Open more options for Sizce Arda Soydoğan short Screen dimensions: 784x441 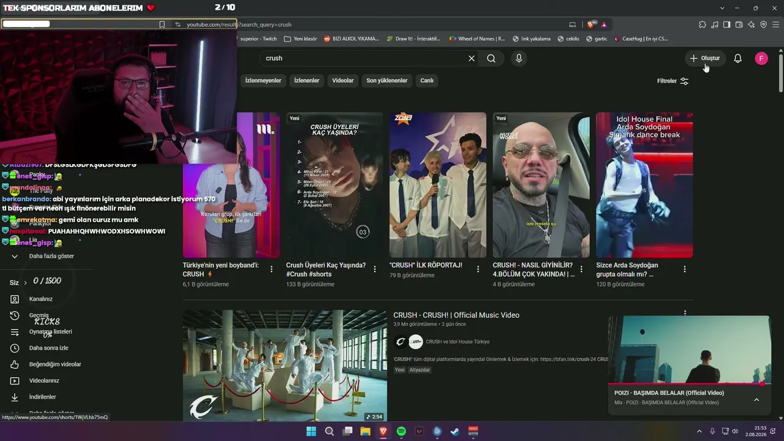pyautogui.click(x=685, y=269)
